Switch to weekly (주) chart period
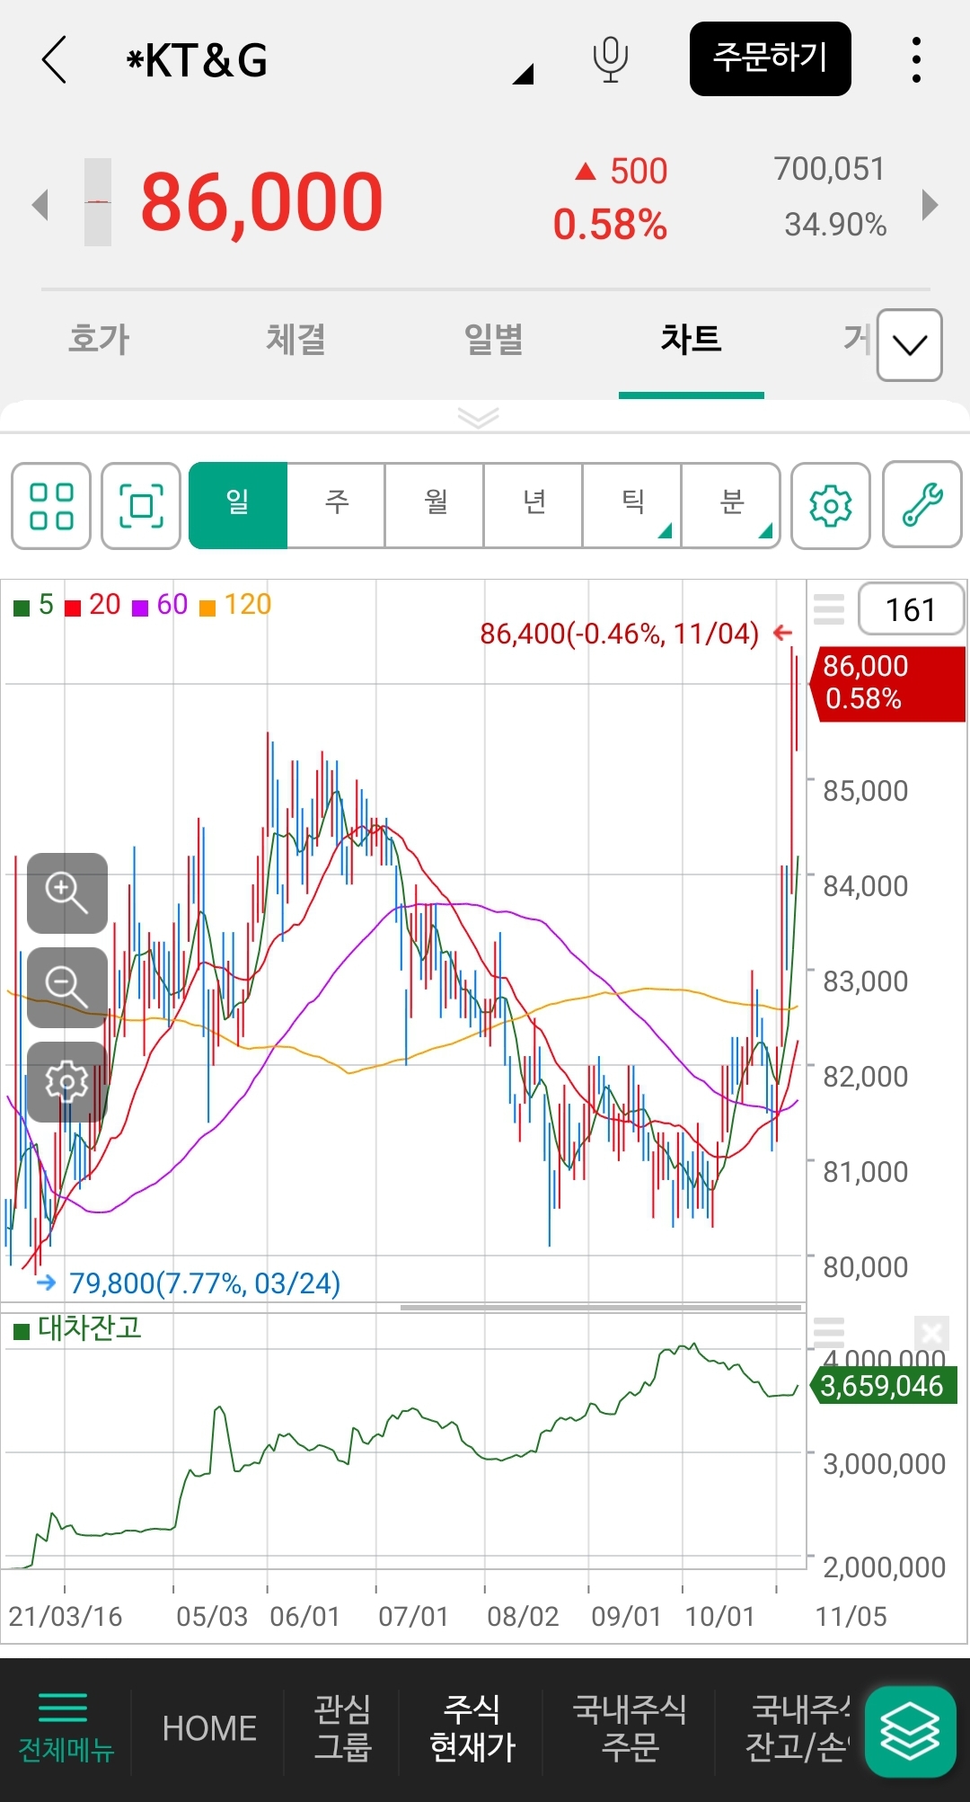The width and height of the screenshot is (970, 1802). point(336,505)
